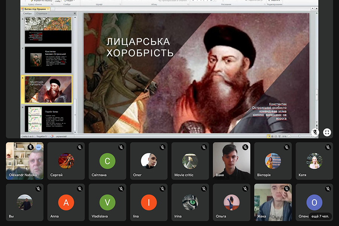This screenshot has height=226, width=339.
Task: Select the Битва під Оршею document tab
Action: point(35,9)
